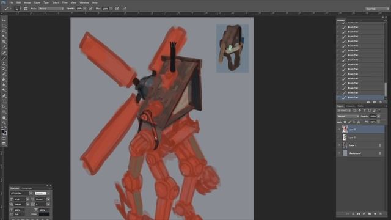391x220 pixels.
Task: Select the Eyedropper tool
Action: pyautogui.click(x=4, y=47)
